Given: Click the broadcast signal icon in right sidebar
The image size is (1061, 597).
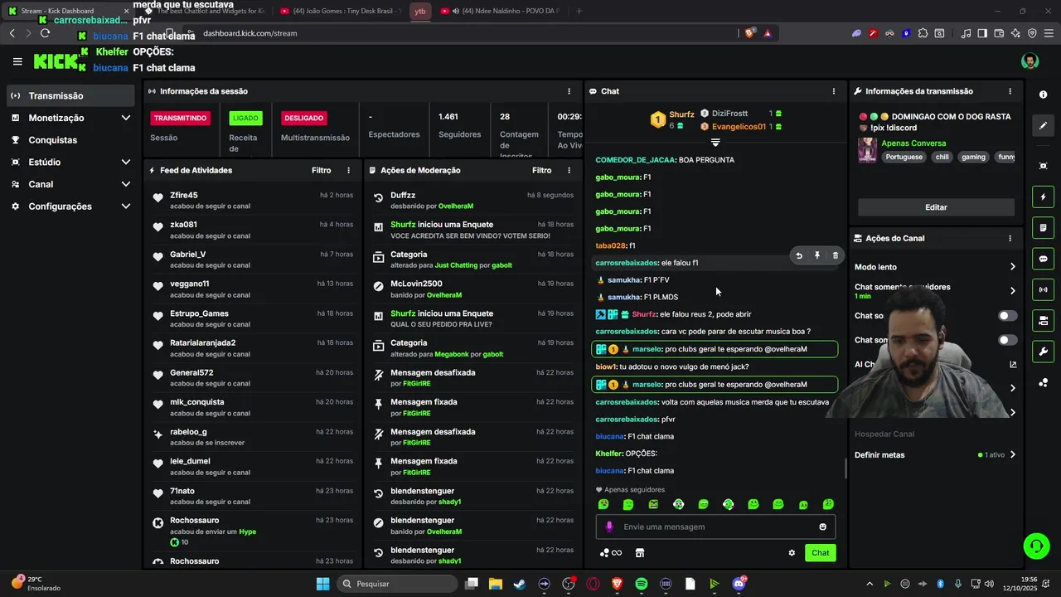Looking at the screenshot, I should (x=1043, y=289).
